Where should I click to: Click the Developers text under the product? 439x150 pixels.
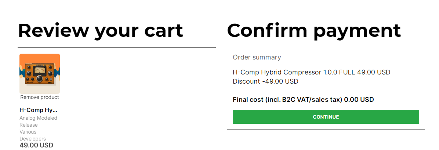click(x=33, y=139)
